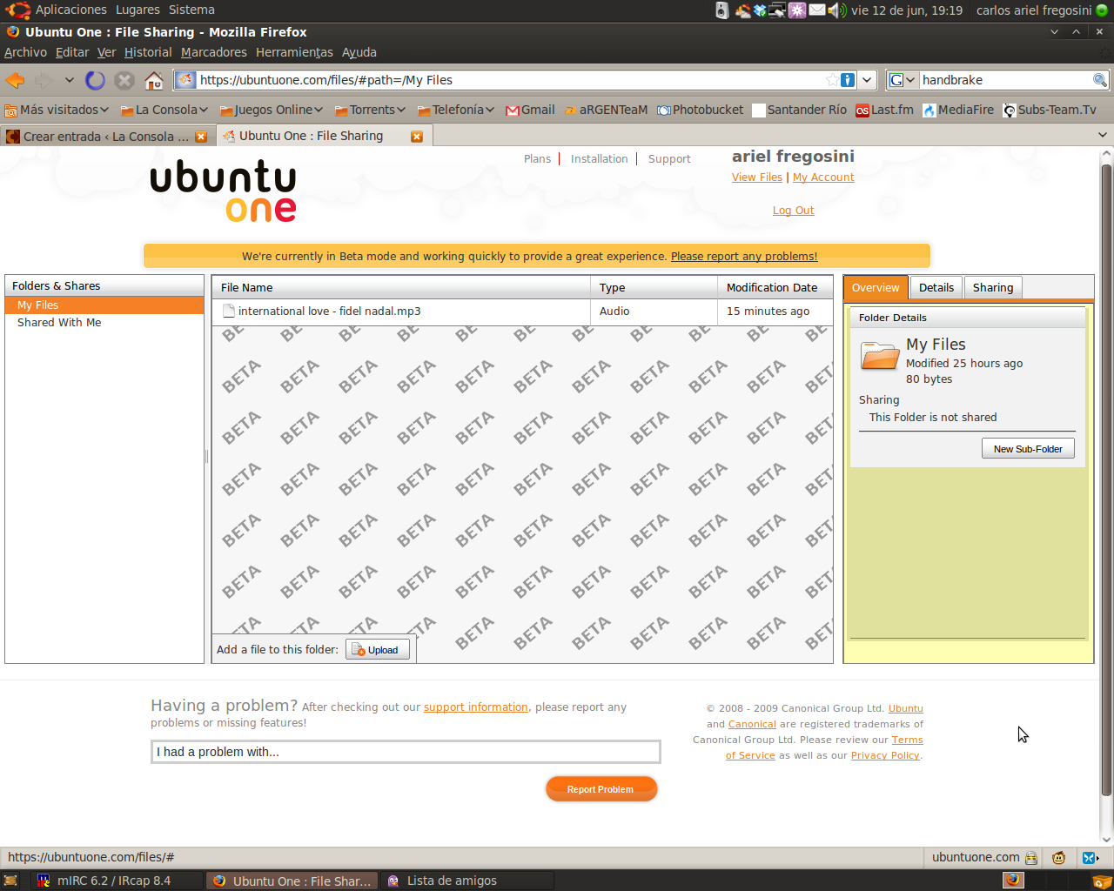The width and height of the screenshot is (1114, 891).
Task: Click the problem description text field
Action: coord(406,752)
